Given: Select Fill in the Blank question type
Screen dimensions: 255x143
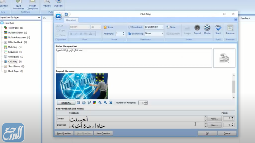Looking at the screenshot, I should [x=15, y=42].
